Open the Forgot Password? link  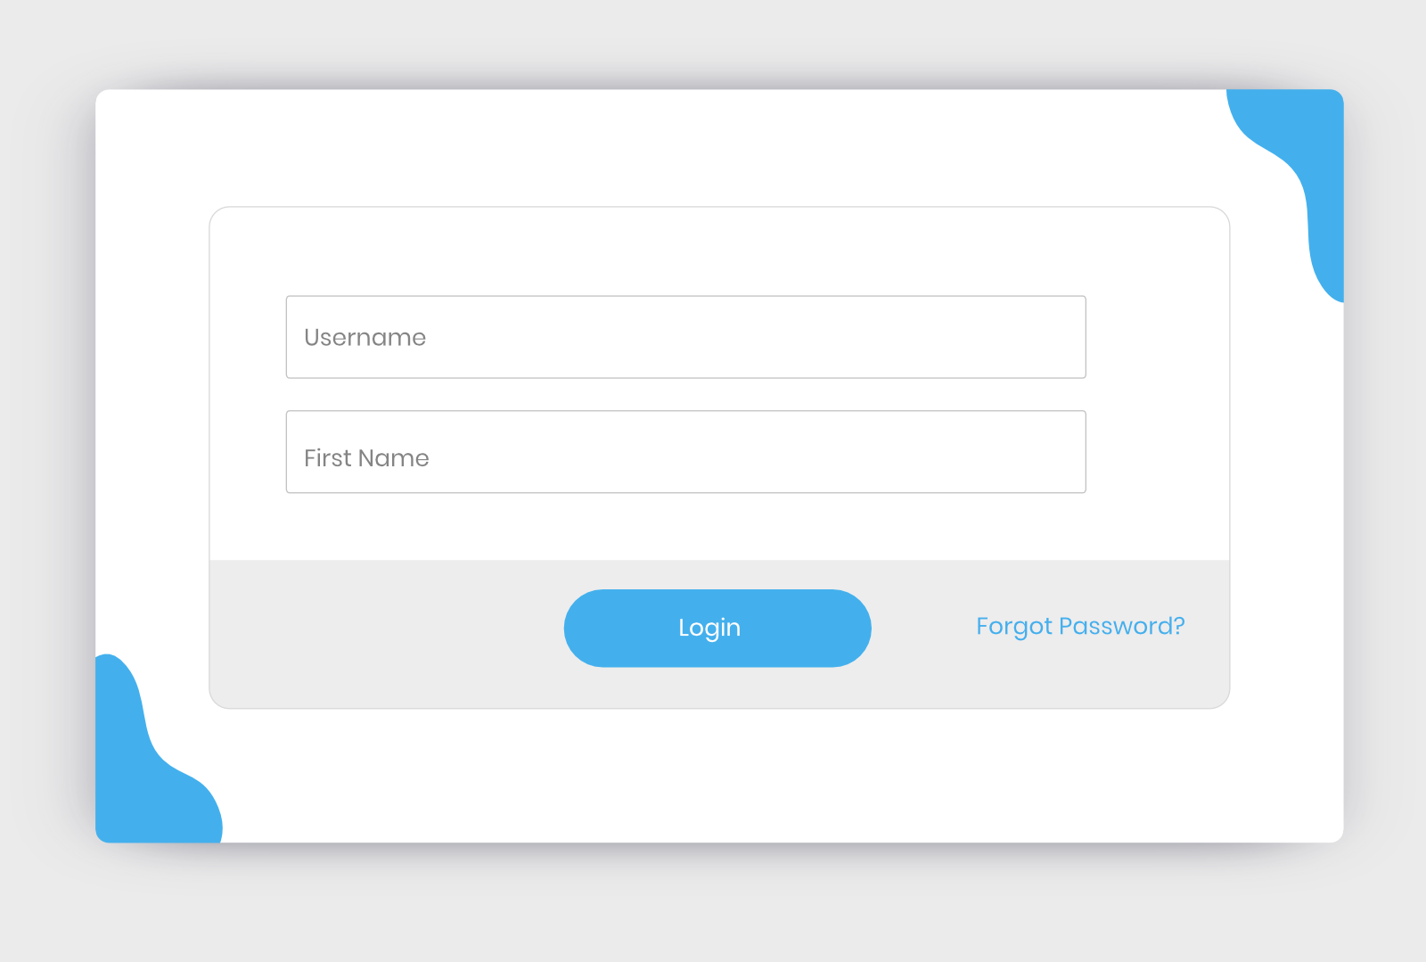(x=1080, y=626)
